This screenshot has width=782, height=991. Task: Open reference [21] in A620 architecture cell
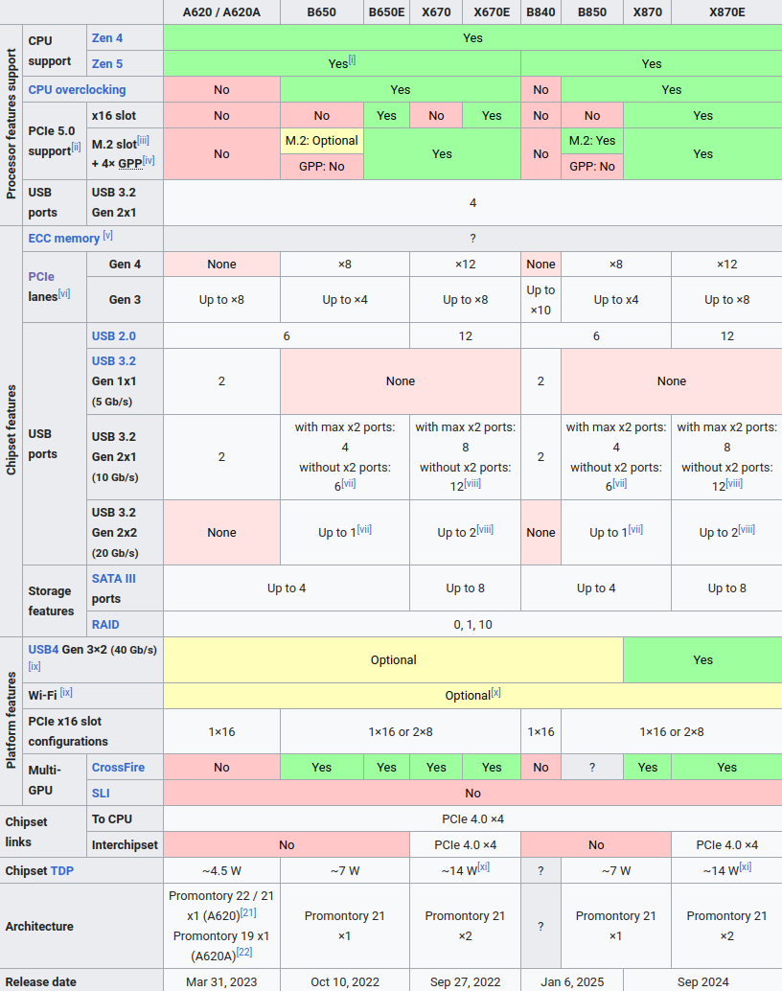point(248,912)
